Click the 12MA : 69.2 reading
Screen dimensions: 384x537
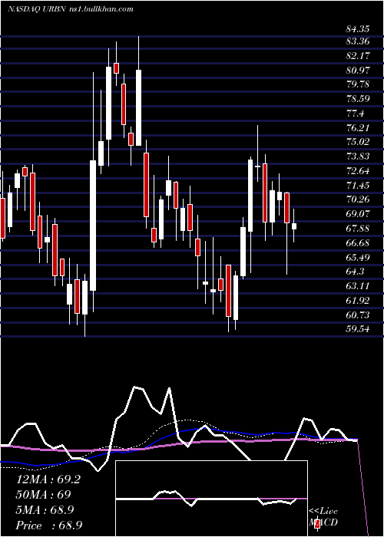coord(48,479)
